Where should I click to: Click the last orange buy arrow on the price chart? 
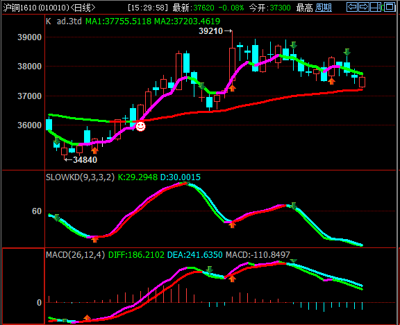tap(331, 82)
